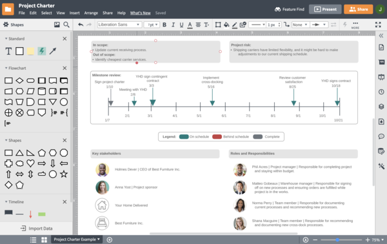The image size is (387, 244).
Task: Open the None start arrow dropdown
Action: coord(301,25)
